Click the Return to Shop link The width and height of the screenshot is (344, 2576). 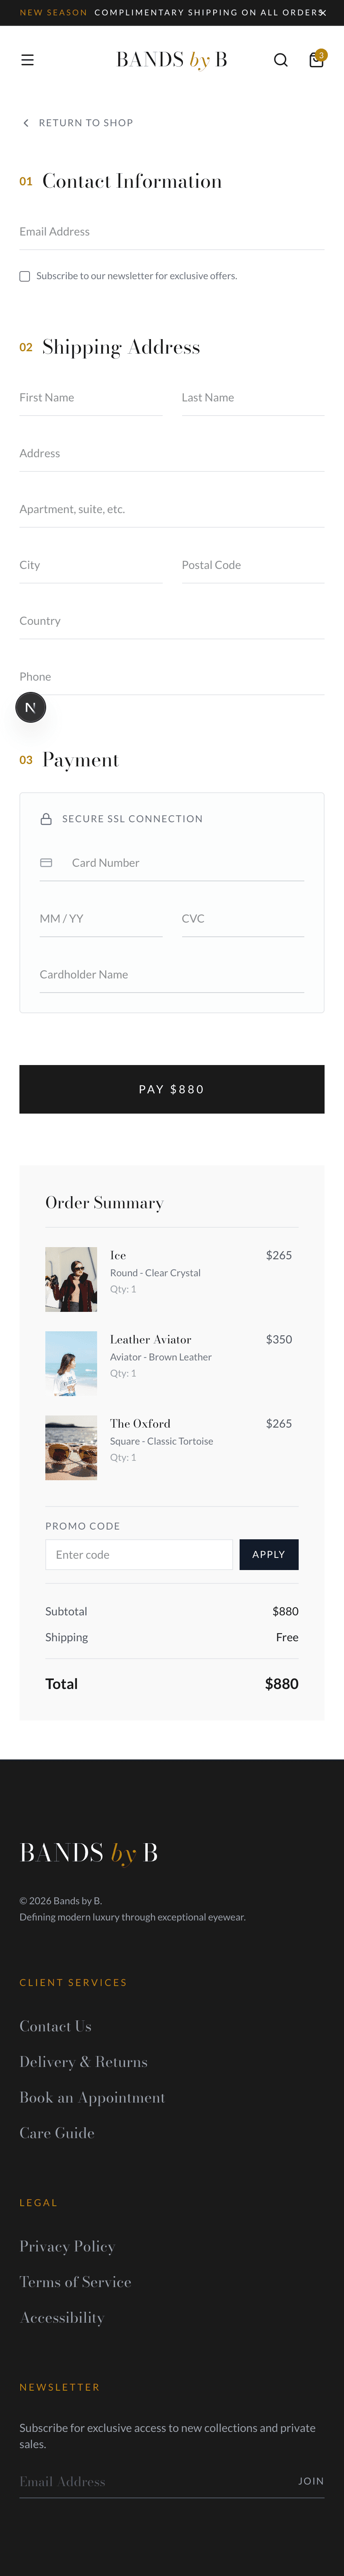[x=86, y=123]
